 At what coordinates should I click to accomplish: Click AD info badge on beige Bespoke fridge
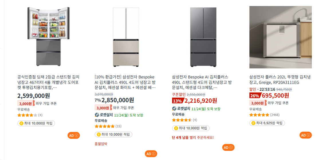pos(151,154)
